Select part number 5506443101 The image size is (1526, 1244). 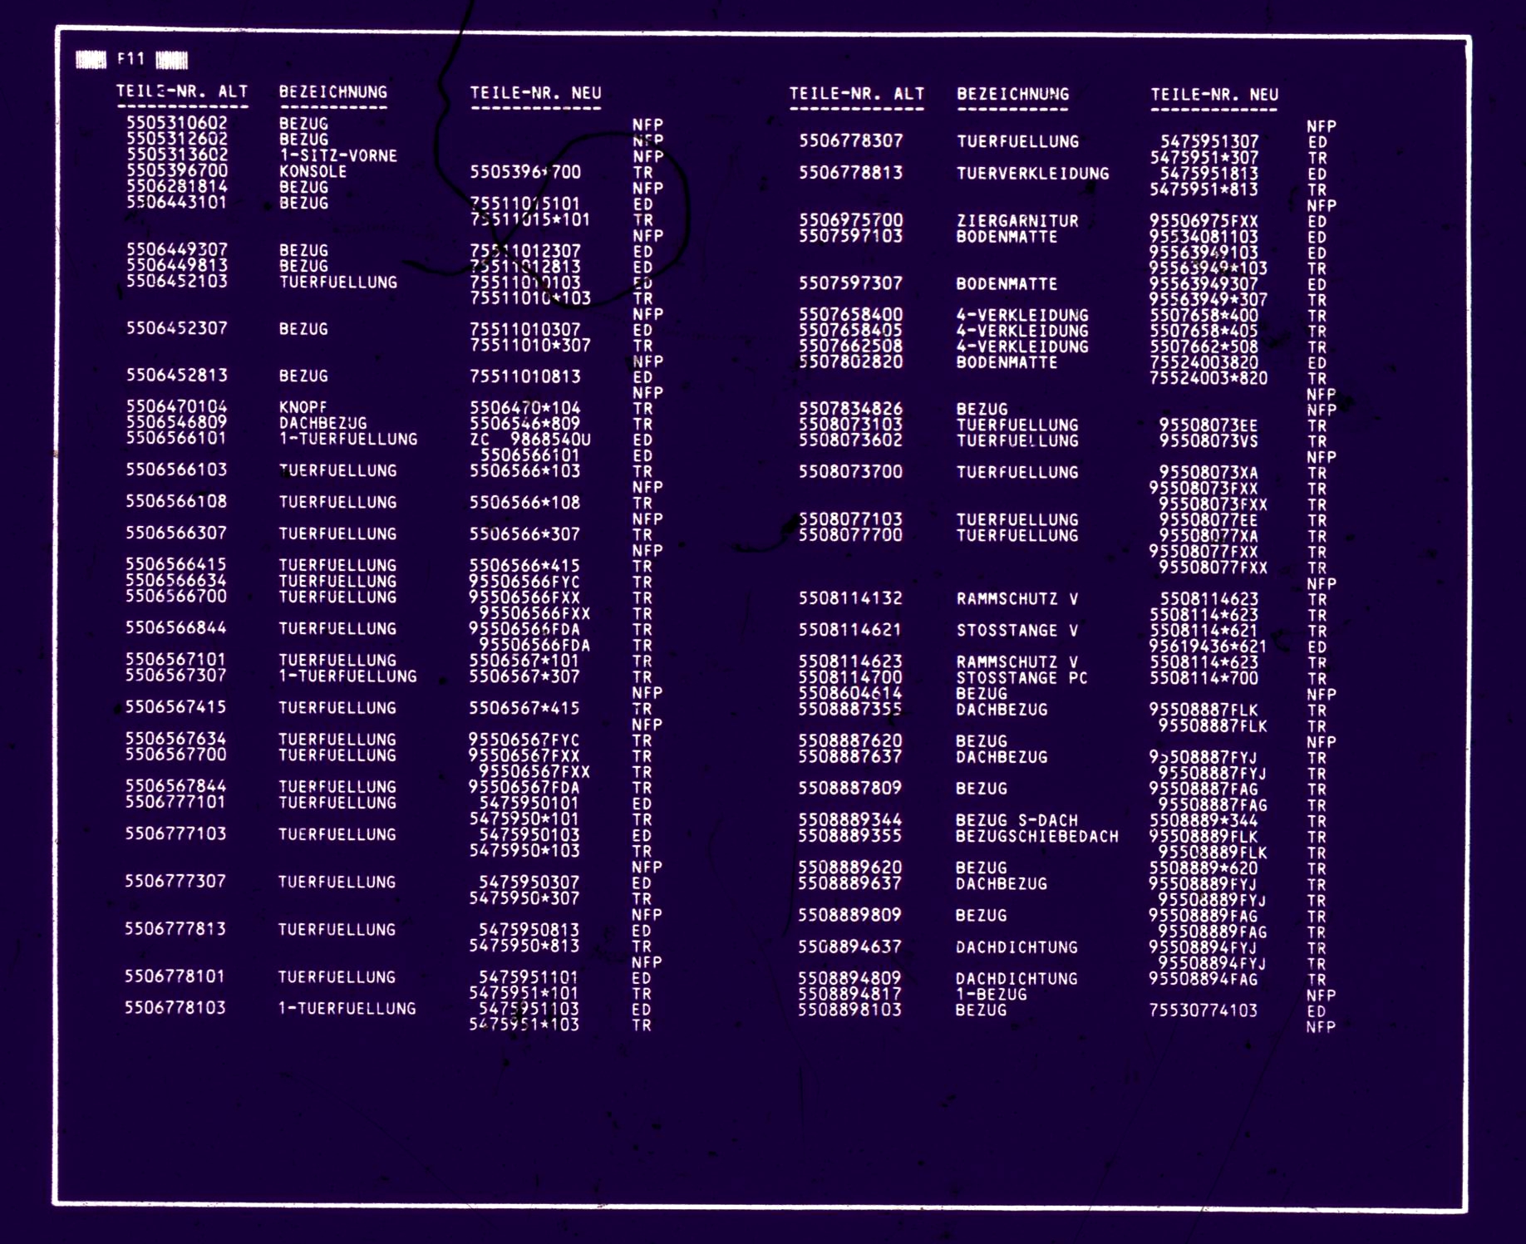pos(177,202)
